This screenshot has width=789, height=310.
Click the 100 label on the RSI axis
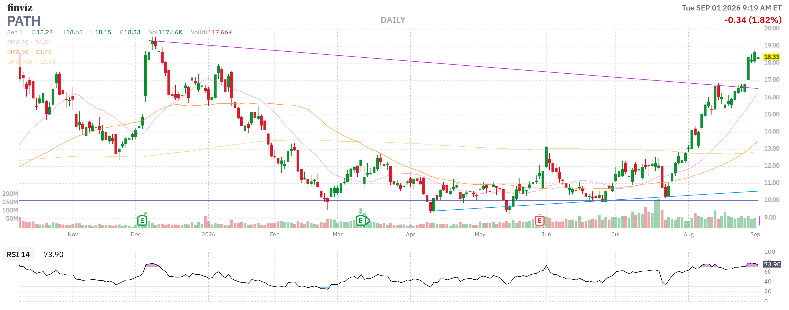(x=769, y=252)
